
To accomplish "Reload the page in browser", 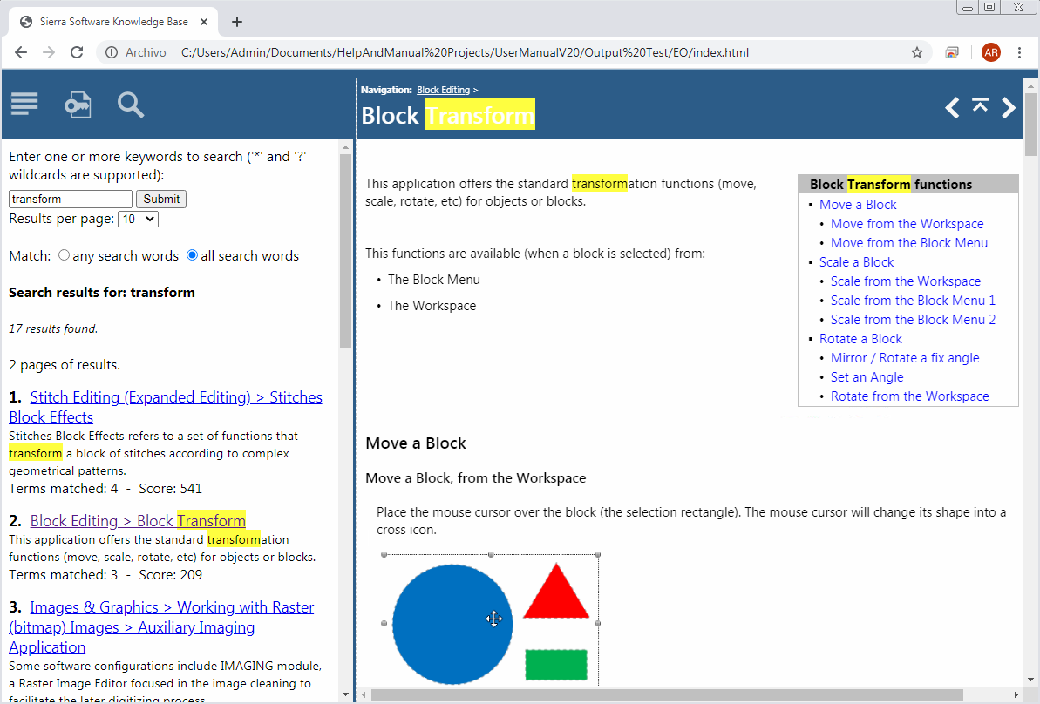I will [x=77, y=52].
